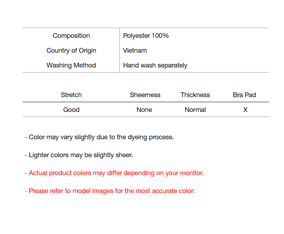The image size is (284, 234).
Task: Click the red monitor color warning
Action: (x=114, y=173)
